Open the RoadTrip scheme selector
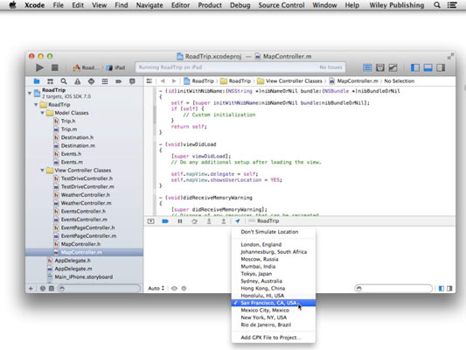 [x=86, y=67]
